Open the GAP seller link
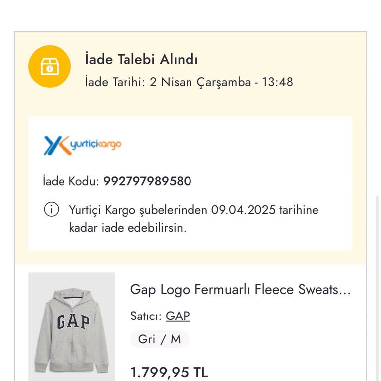This screenshot has height=381, width=381. click(178, 316)
